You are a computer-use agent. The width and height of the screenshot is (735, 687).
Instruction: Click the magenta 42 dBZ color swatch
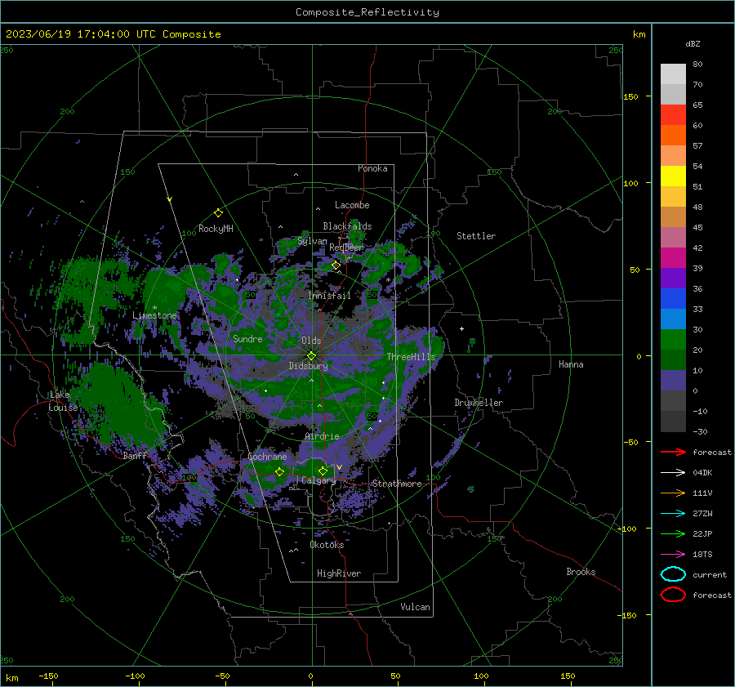pos(673,258)
